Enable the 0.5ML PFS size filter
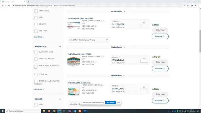Viewport: 201px width, 113px height. click(36, 24)
